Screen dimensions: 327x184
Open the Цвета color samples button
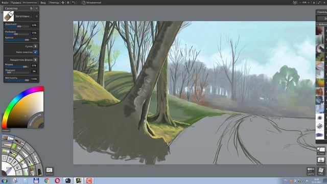(311, 171)
